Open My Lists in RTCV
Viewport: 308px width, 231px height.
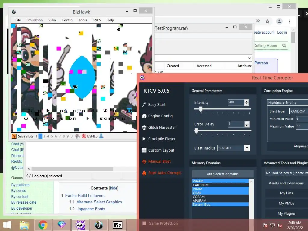click(286, 193)
